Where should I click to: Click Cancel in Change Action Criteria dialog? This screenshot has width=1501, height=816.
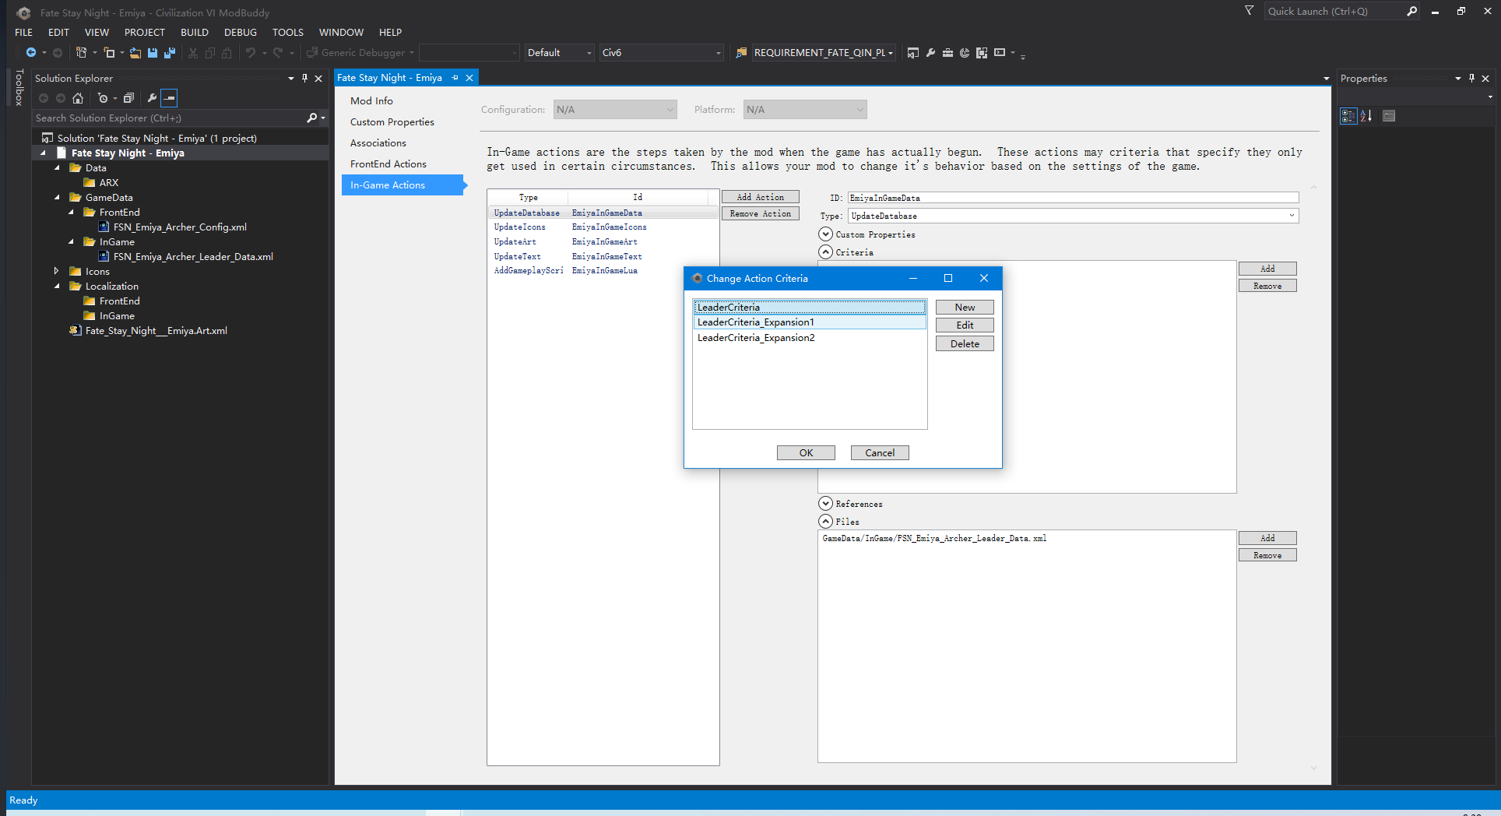[880, 453]
